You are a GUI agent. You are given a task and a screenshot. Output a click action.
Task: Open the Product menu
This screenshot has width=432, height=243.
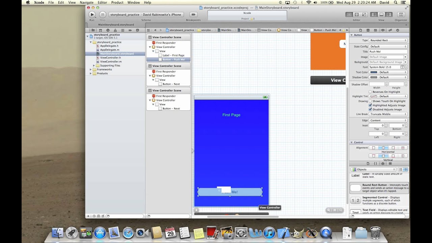[x=117, y=2]
